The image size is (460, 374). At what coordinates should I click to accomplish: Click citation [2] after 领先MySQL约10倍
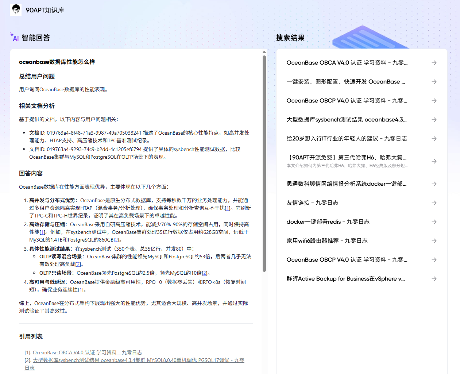tap(204, 273)
